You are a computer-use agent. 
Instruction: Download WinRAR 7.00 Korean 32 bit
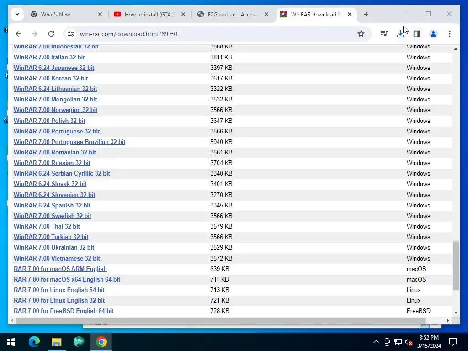point(50,78)
